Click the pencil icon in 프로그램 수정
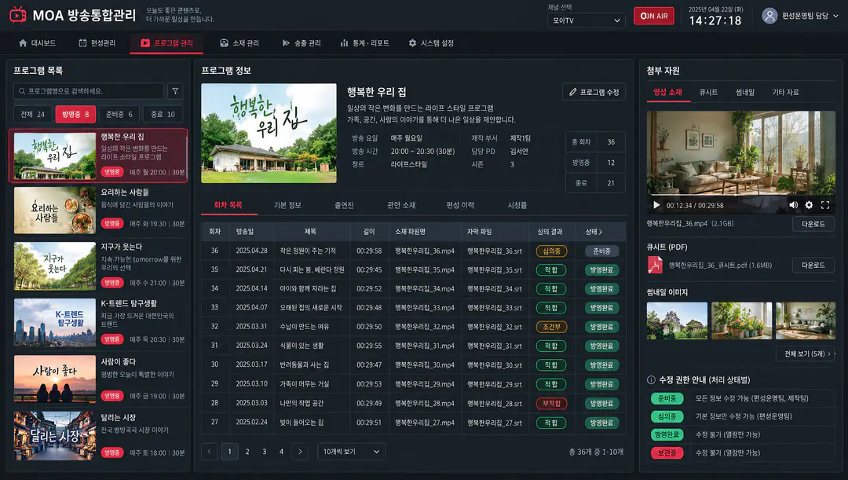848x480 pixels. pyautogui.click(x=572, y=92)
